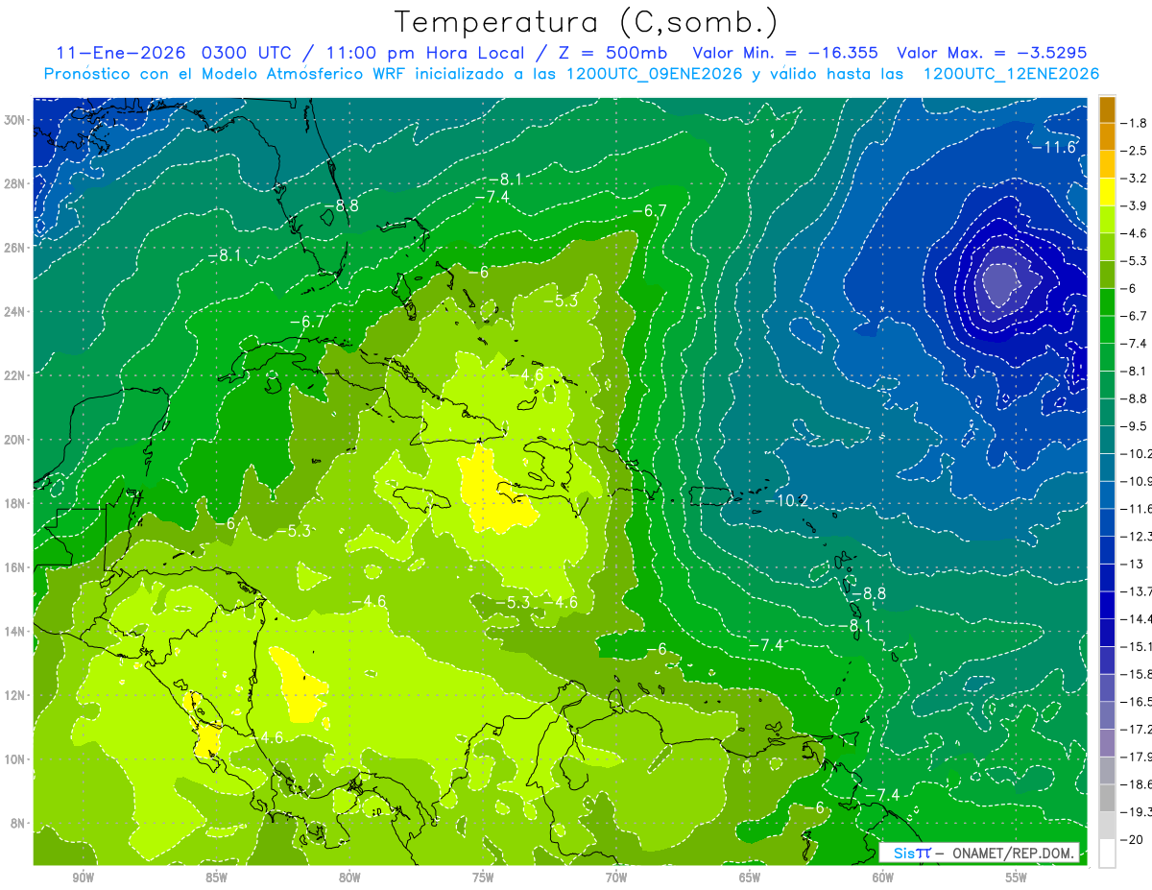Click the '14N' latitude axis label
This screenshot has width=1152, height=890.
click(13, 632)
